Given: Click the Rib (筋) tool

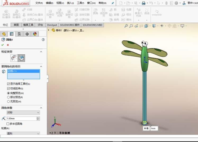Looking at the screenshot, I should (113, 10).
